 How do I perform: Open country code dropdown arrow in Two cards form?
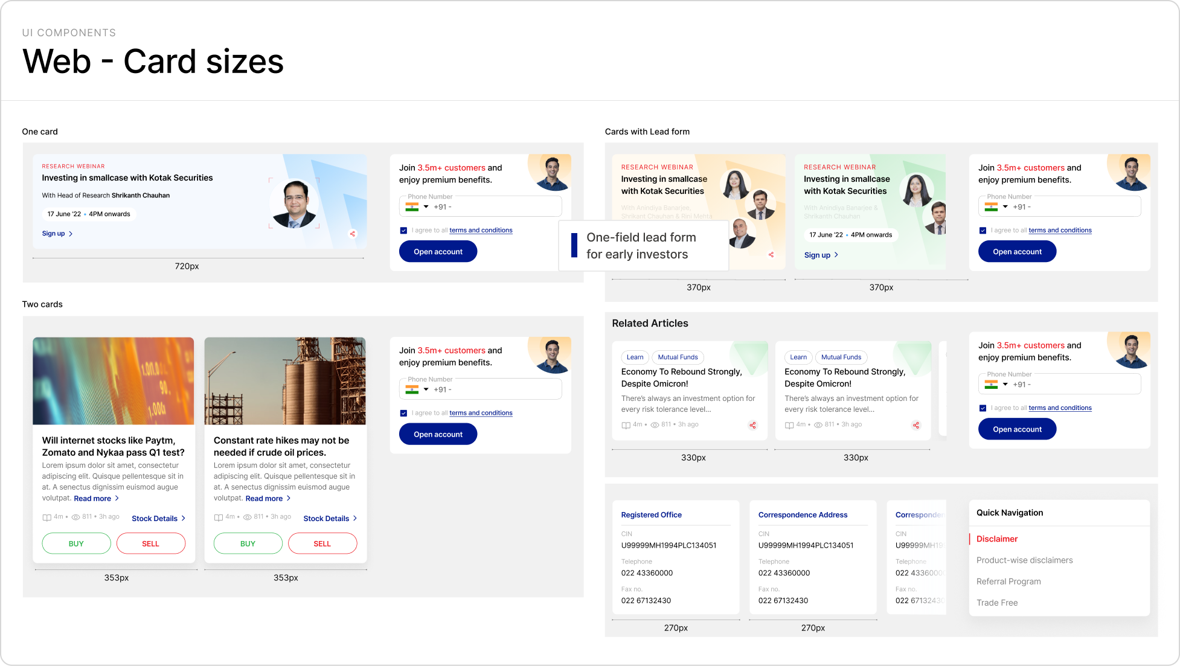pyautogui.click(x=426, y=389)
